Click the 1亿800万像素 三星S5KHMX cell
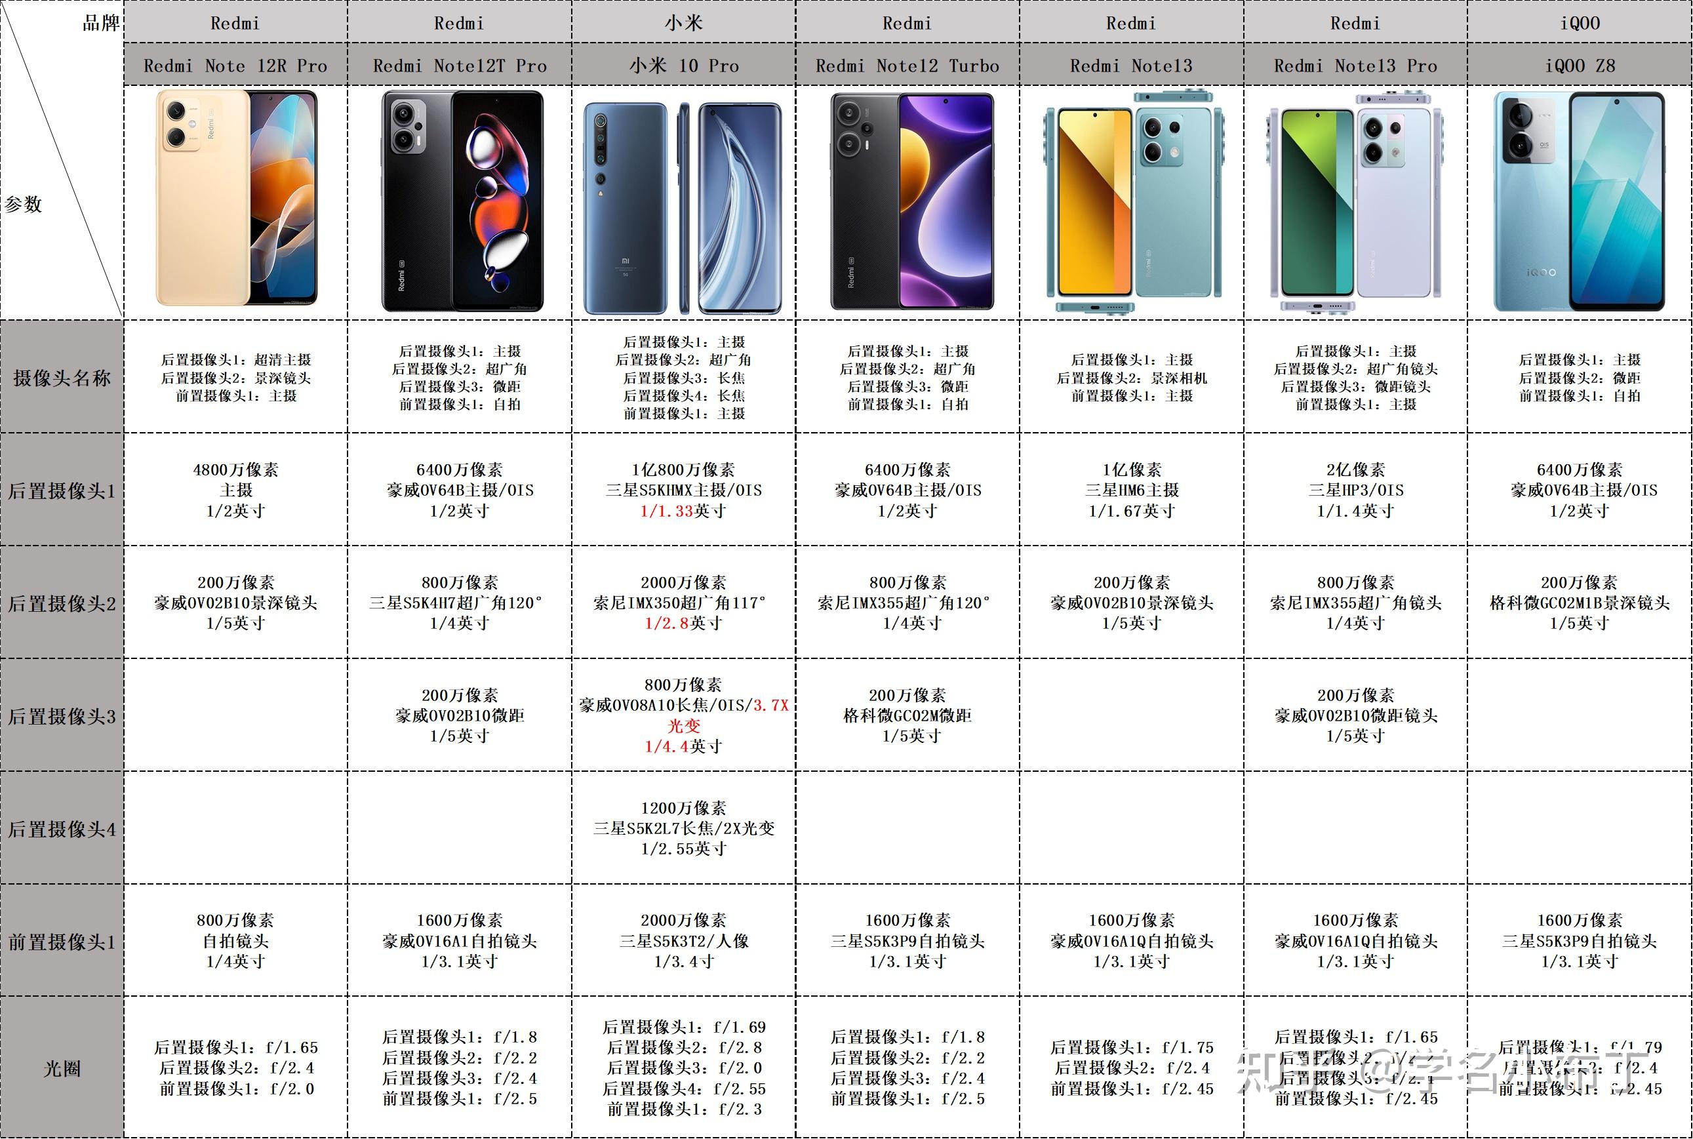The image size is (1693, 1139). (683, 490)
